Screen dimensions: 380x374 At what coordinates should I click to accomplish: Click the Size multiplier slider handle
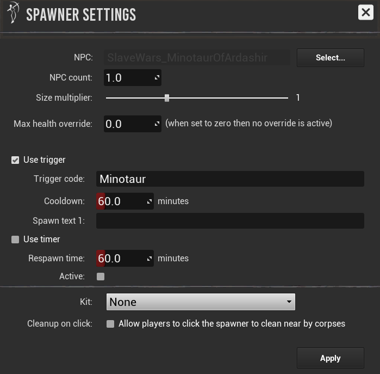point(167,98)
